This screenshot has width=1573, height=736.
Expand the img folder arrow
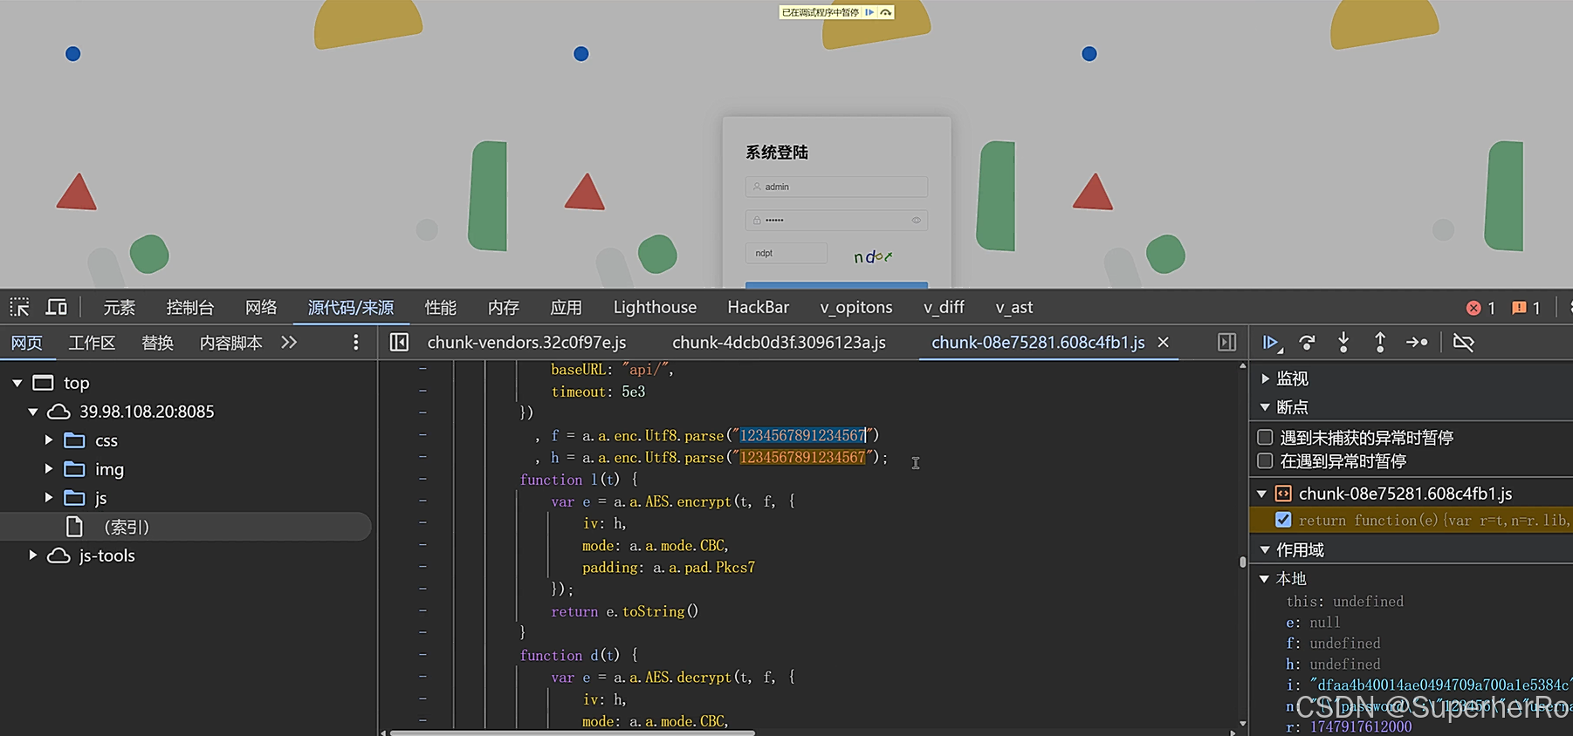49,469
